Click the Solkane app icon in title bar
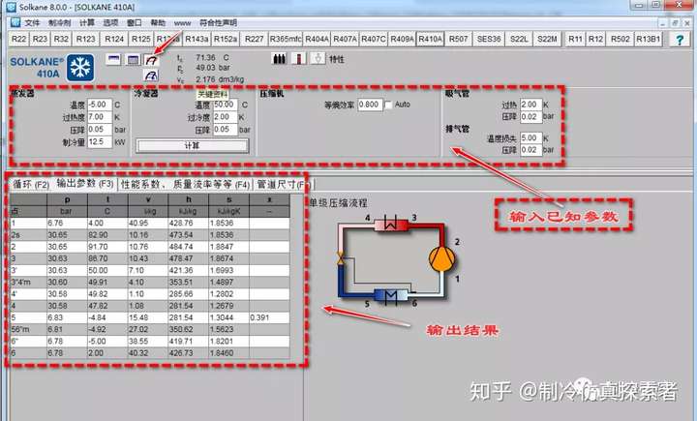This screenshot has width=697, height=421. click(x=11, y=7)
